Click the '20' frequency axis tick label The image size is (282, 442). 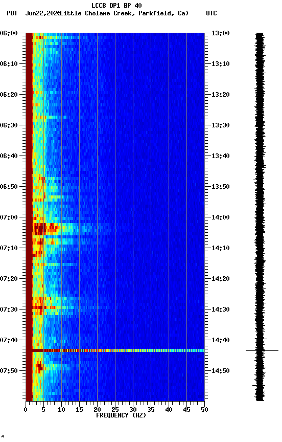point(97,410)
